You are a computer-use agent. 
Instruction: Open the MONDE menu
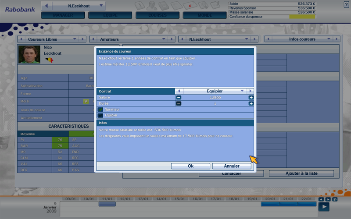tap(204, 15)
